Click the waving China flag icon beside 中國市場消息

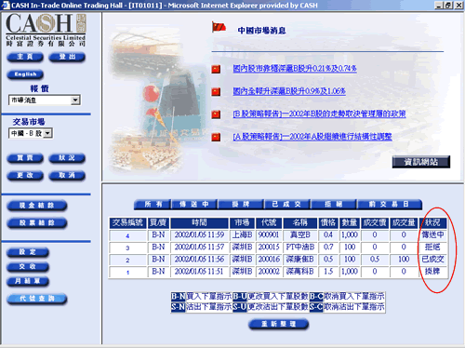(219, 27)
